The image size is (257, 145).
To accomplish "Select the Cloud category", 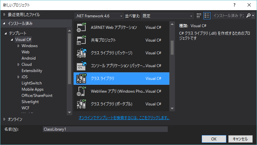I will (x=26, y=64).
